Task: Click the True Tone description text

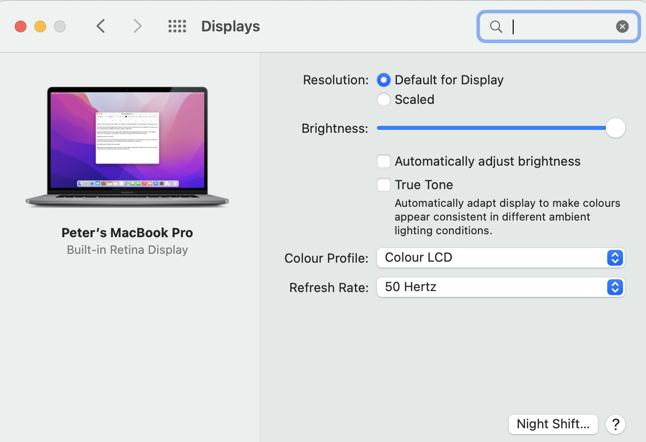Action: [x=507, y=217]
